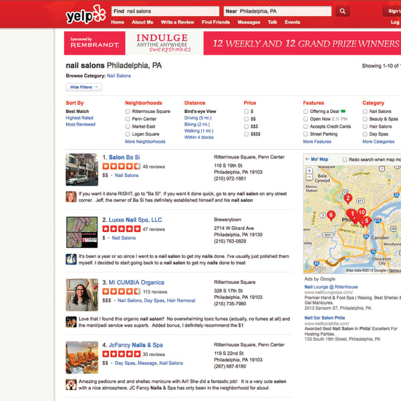Viewport: 401px width, 401px height.
Task: Sort results by Highest Rated
Action: coord(80,118)
